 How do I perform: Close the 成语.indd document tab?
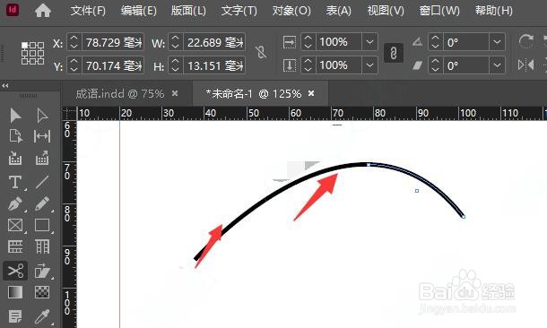coord(175,93)
